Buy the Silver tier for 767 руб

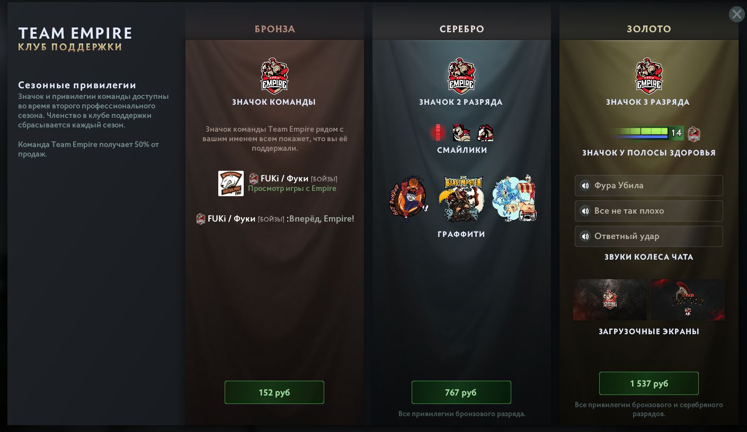[x=461, y=392]
